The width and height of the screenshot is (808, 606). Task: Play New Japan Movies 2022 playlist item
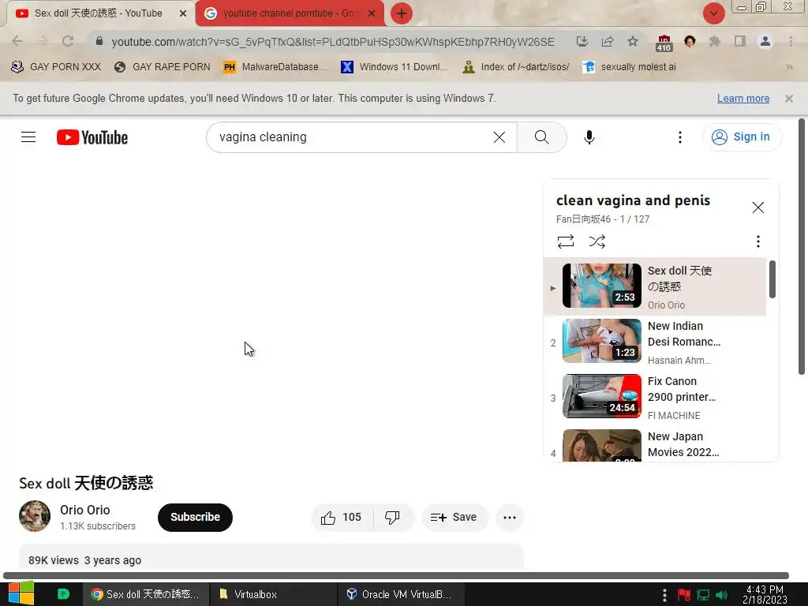(x=654, y=444)
